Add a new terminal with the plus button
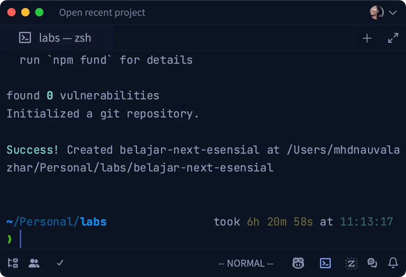The width and height of the screenshot is (406, 277). coord(367,38)
